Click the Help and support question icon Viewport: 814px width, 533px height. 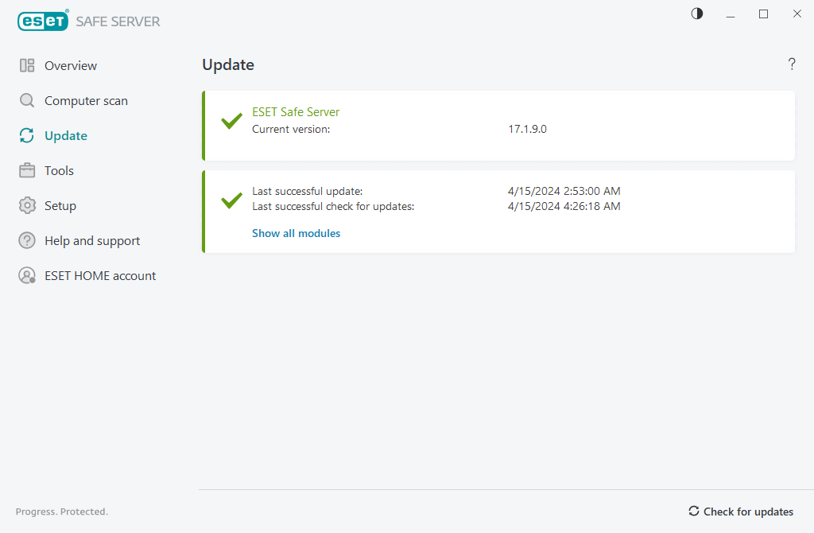click(27, 241)
